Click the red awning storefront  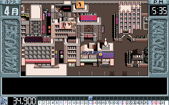tap(38, 61)
